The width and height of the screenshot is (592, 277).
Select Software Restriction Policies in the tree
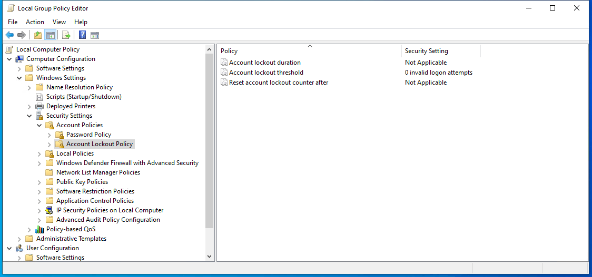pos(95,191)
